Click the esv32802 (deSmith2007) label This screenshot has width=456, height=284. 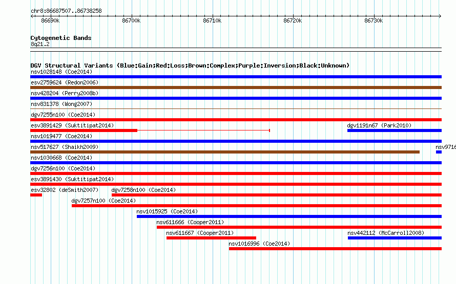(65, 190)
